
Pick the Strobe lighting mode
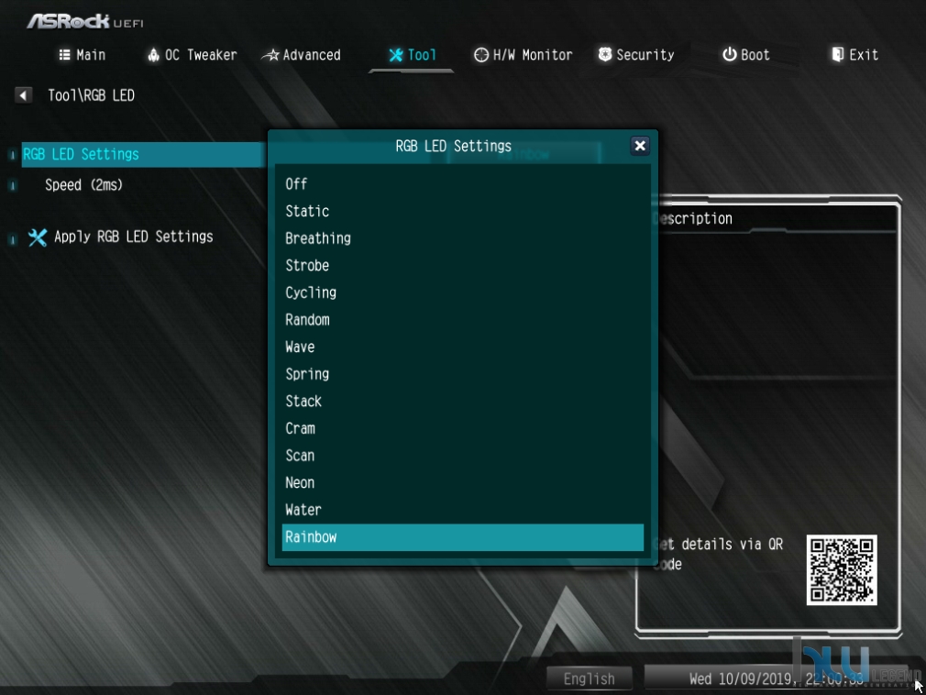[x=462, y=265]
